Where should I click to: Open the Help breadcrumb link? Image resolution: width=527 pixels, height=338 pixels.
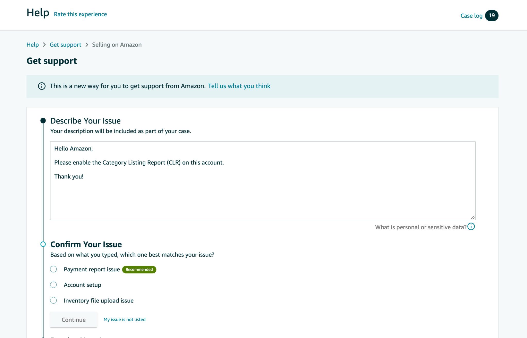click(x=33, y=45)
